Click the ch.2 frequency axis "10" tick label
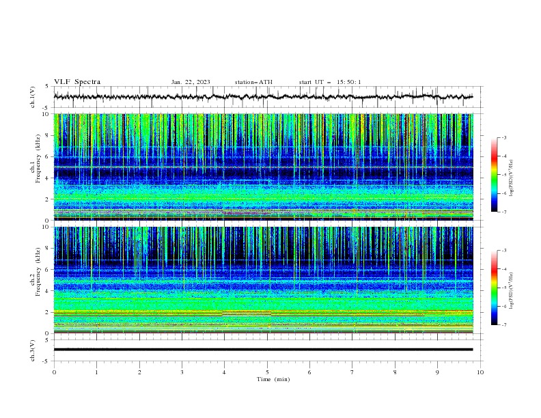Viewport: 541px width, 418px height. coord(46,227)
